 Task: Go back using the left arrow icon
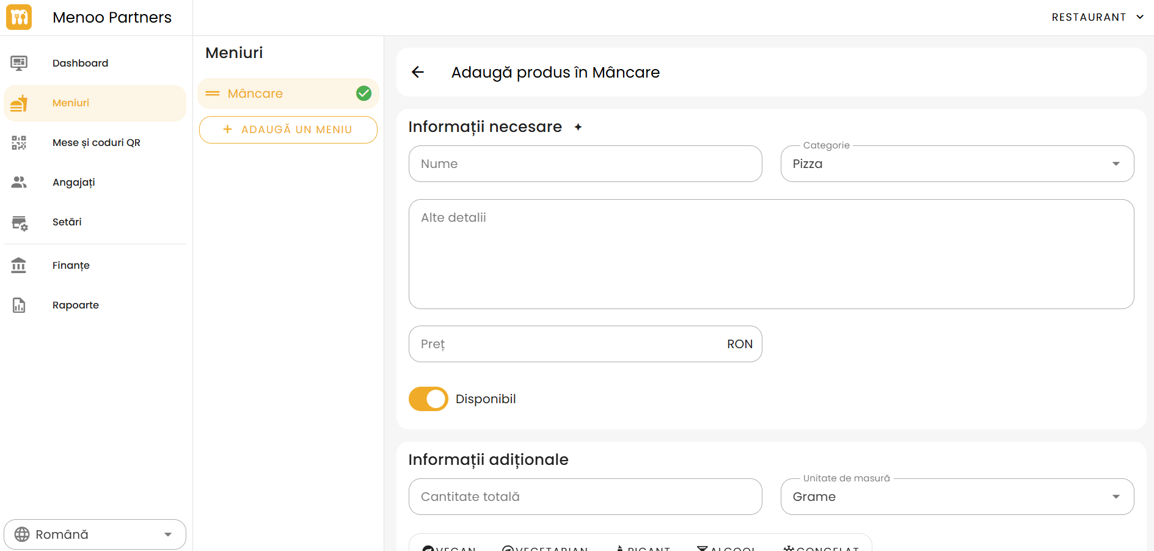(x=418, y=72)
